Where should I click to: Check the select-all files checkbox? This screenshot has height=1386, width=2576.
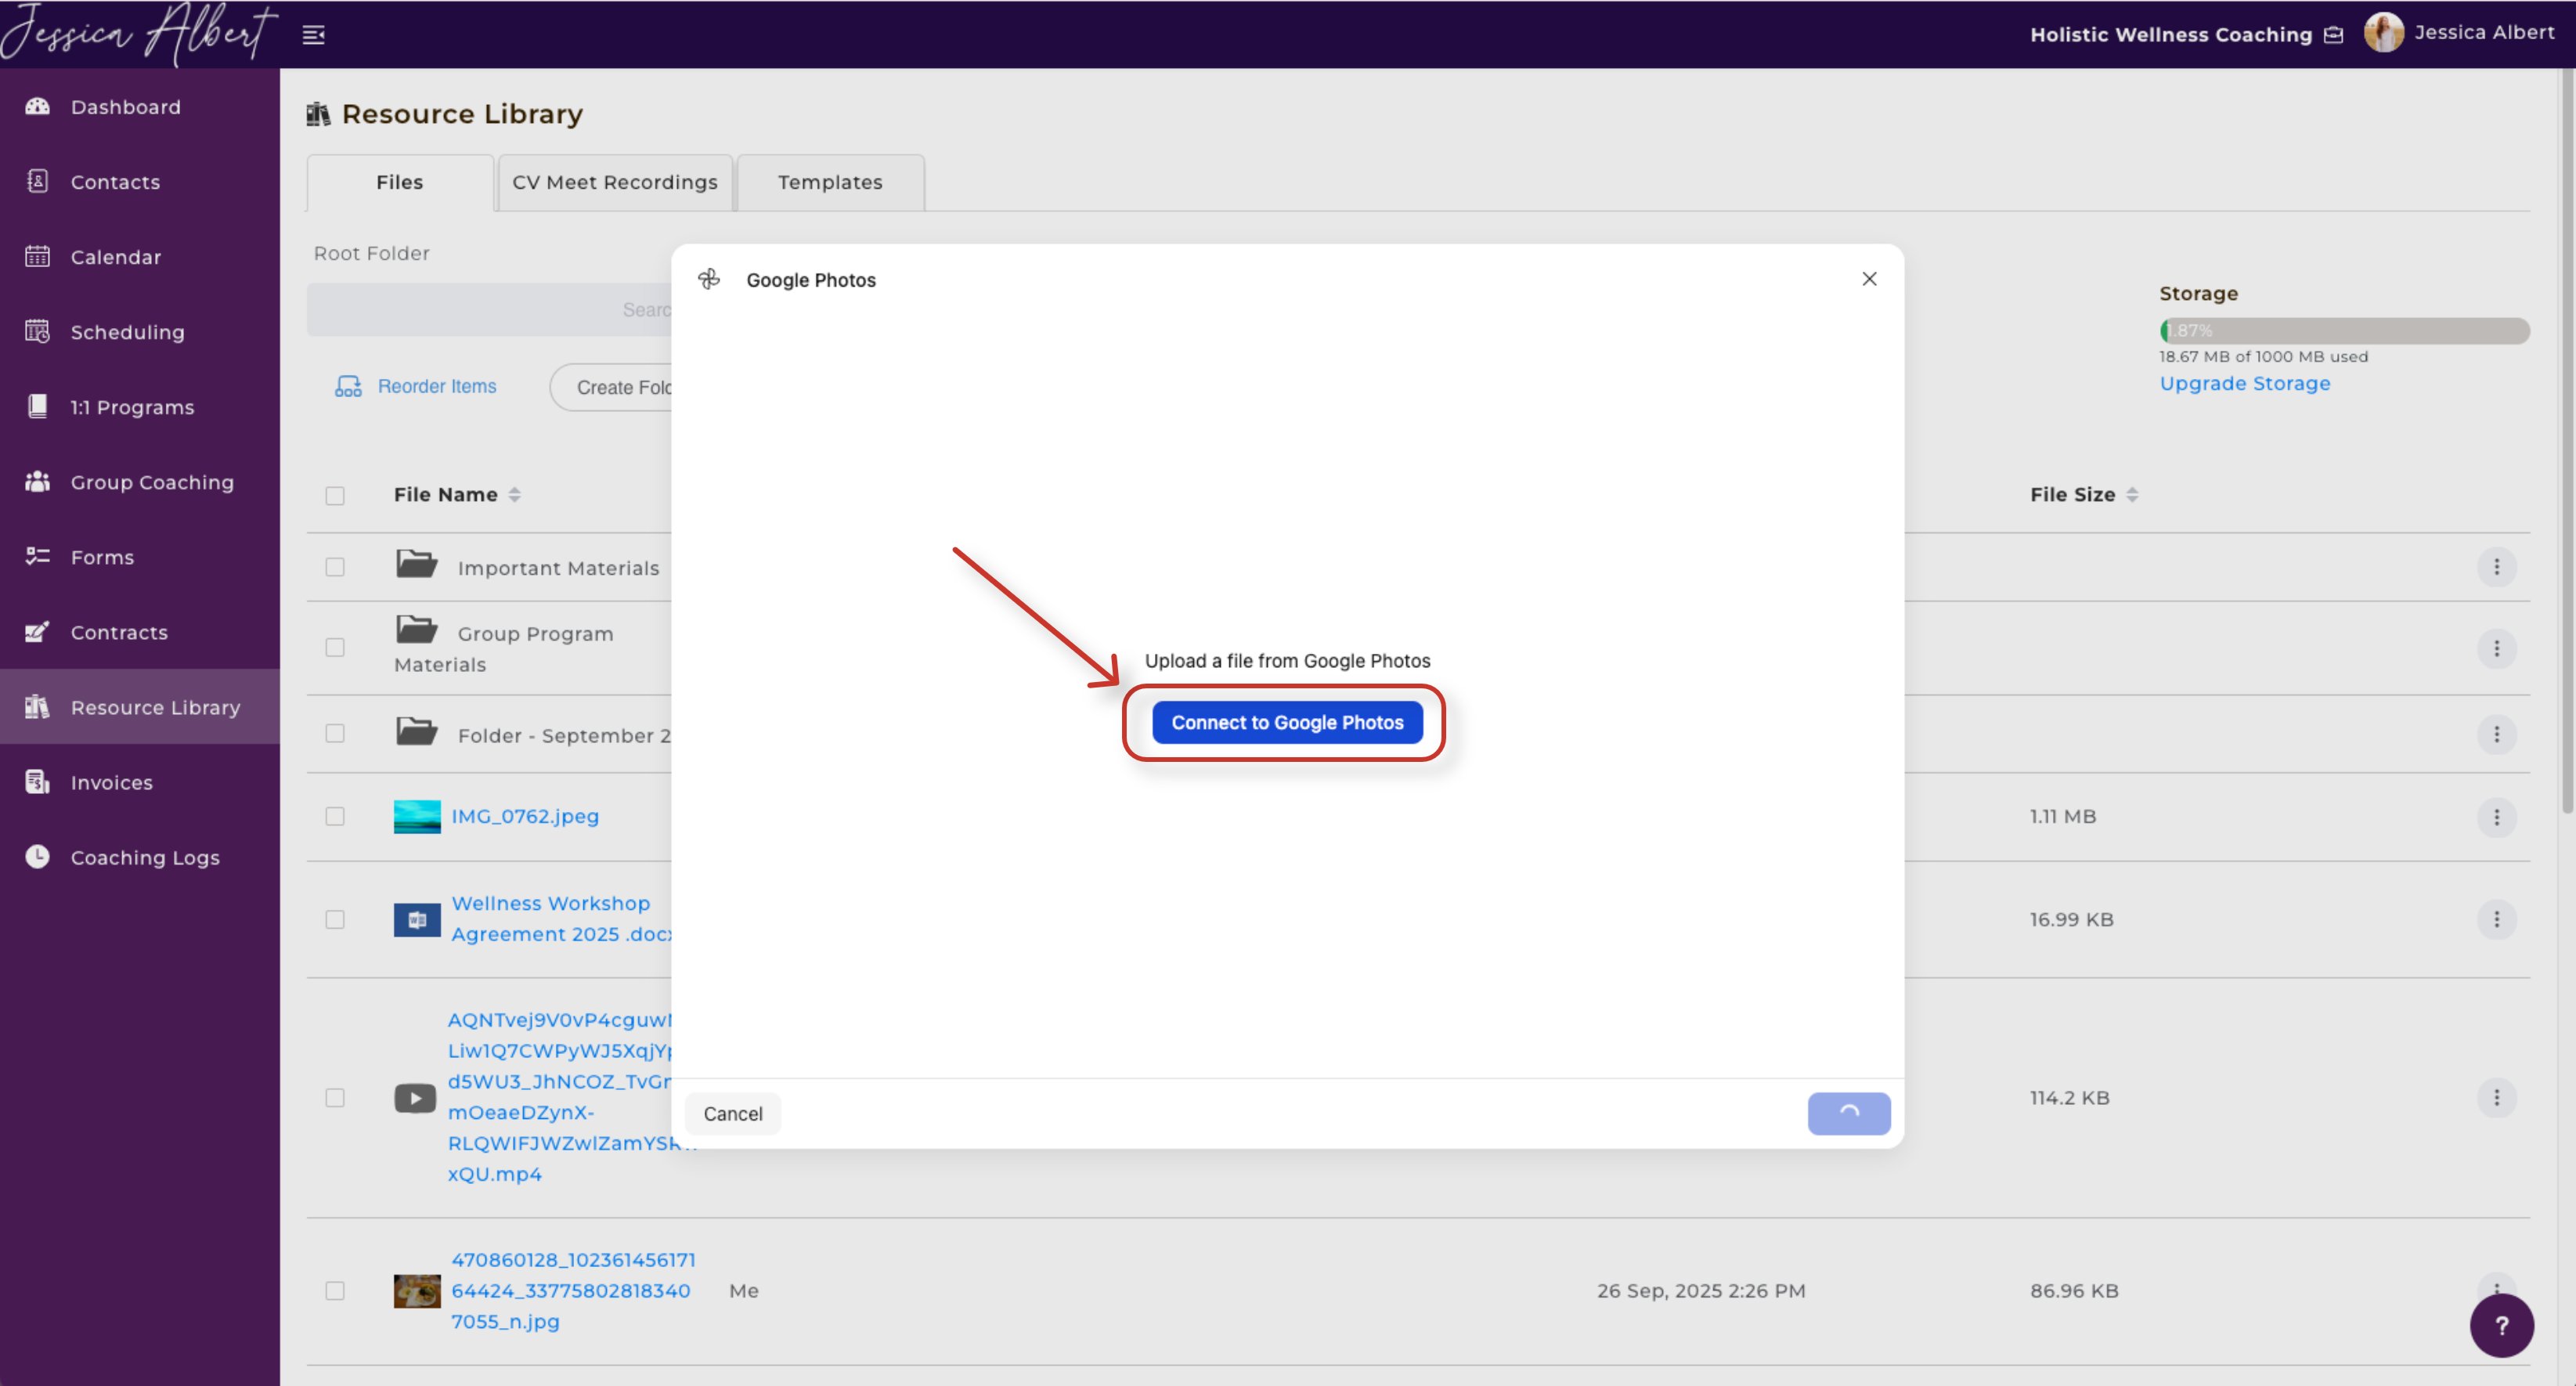[x=335, y=495]
